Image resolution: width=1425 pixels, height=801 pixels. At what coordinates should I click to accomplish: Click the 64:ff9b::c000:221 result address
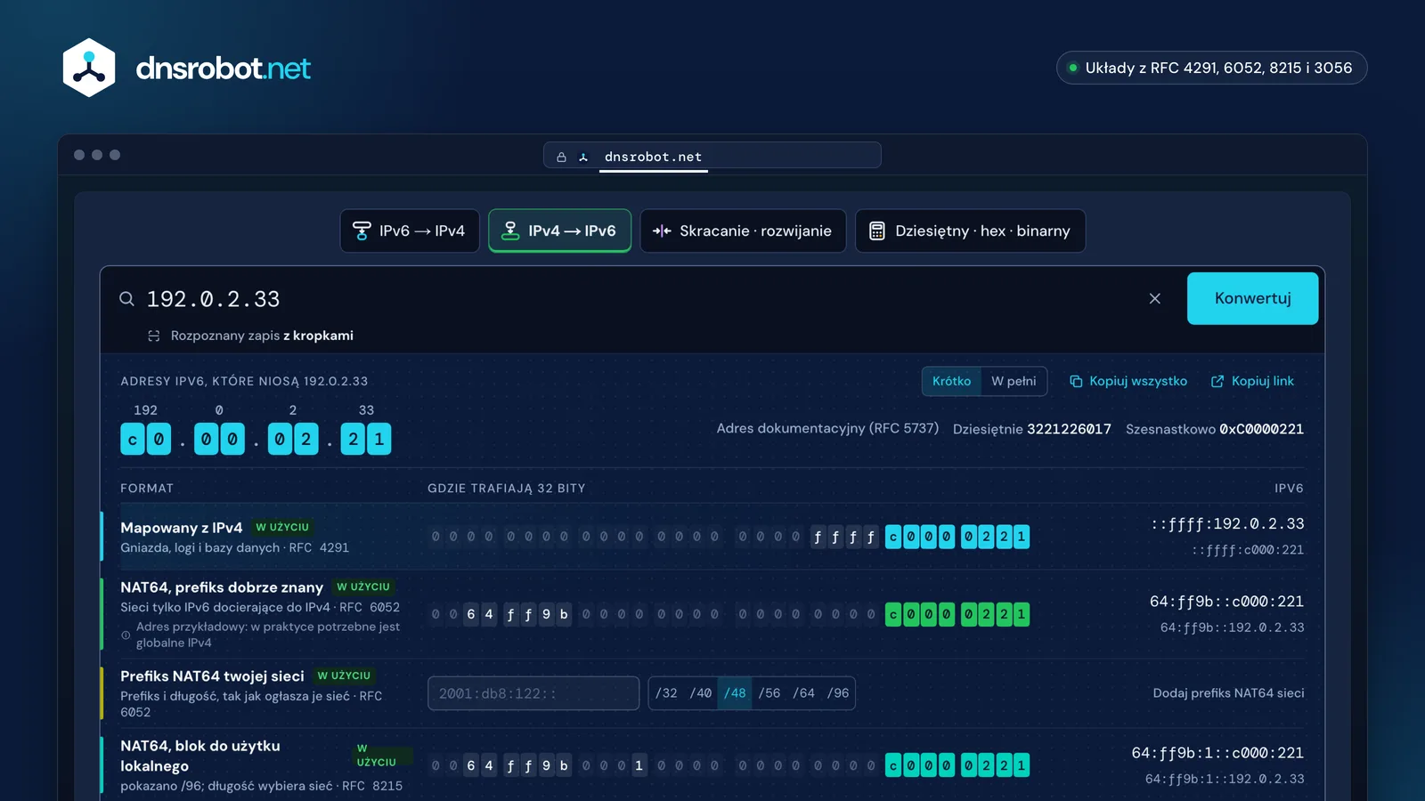click(1227, 602)
